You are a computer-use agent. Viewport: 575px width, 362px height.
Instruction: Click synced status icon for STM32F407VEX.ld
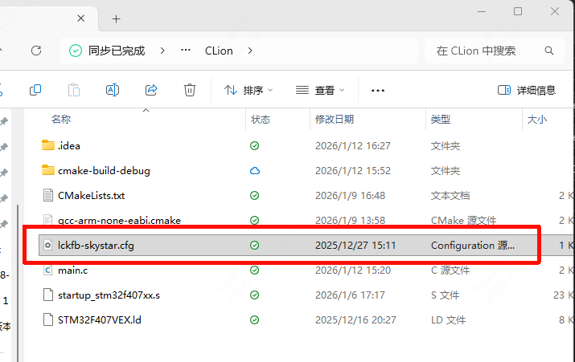[254, 320]
